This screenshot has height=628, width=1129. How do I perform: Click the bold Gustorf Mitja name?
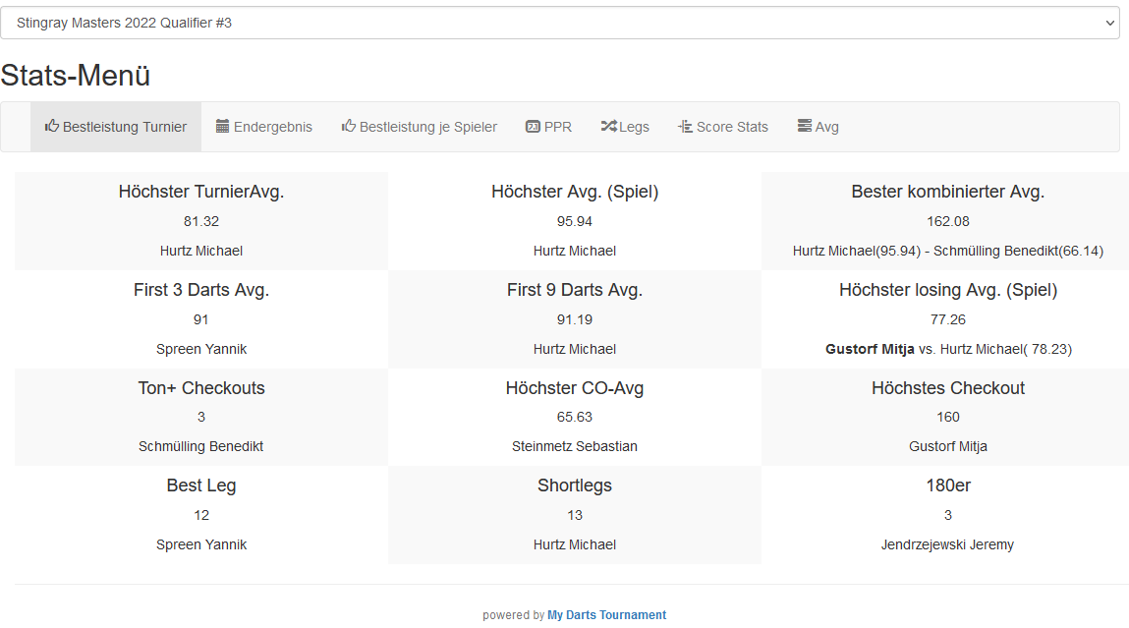[x=870, y=349]
